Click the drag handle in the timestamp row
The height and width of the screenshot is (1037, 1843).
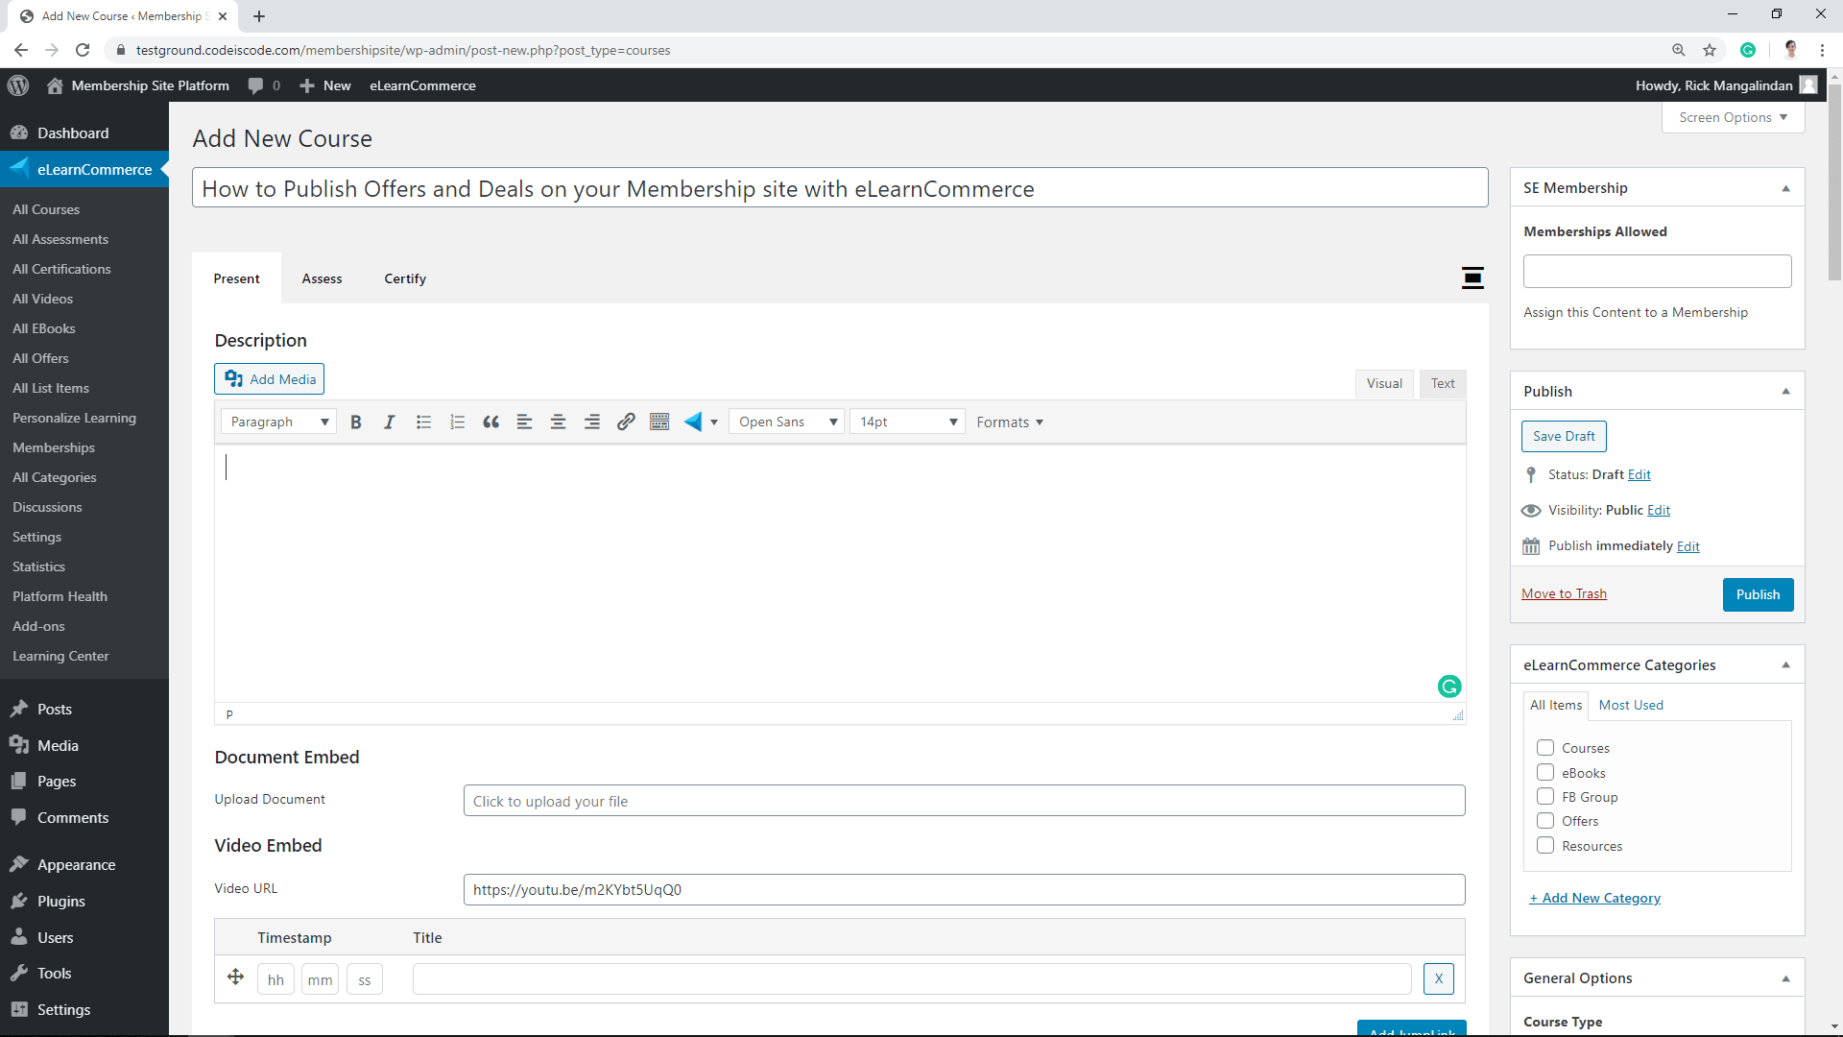235,977
